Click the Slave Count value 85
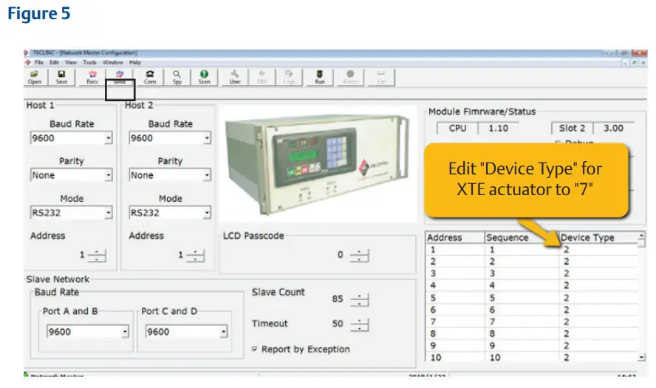Image resolution: width=656 pixels, height=388 pixels. [337, 299]
